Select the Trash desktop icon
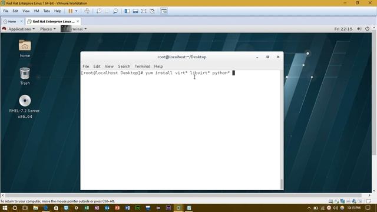The image size is (377, 212). click(x=25, y=76)
